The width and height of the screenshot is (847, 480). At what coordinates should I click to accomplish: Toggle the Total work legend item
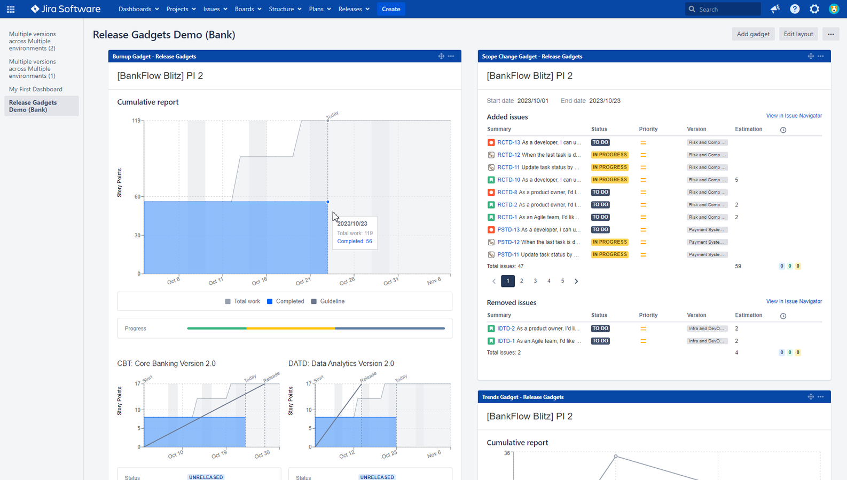click(243, 301)
